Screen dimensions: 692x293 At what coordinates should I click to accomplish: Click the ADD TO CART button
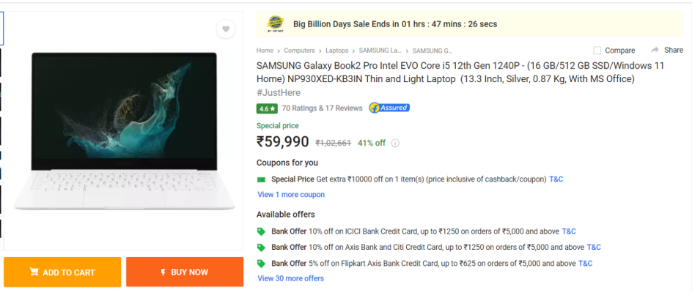tap(62, 272)
